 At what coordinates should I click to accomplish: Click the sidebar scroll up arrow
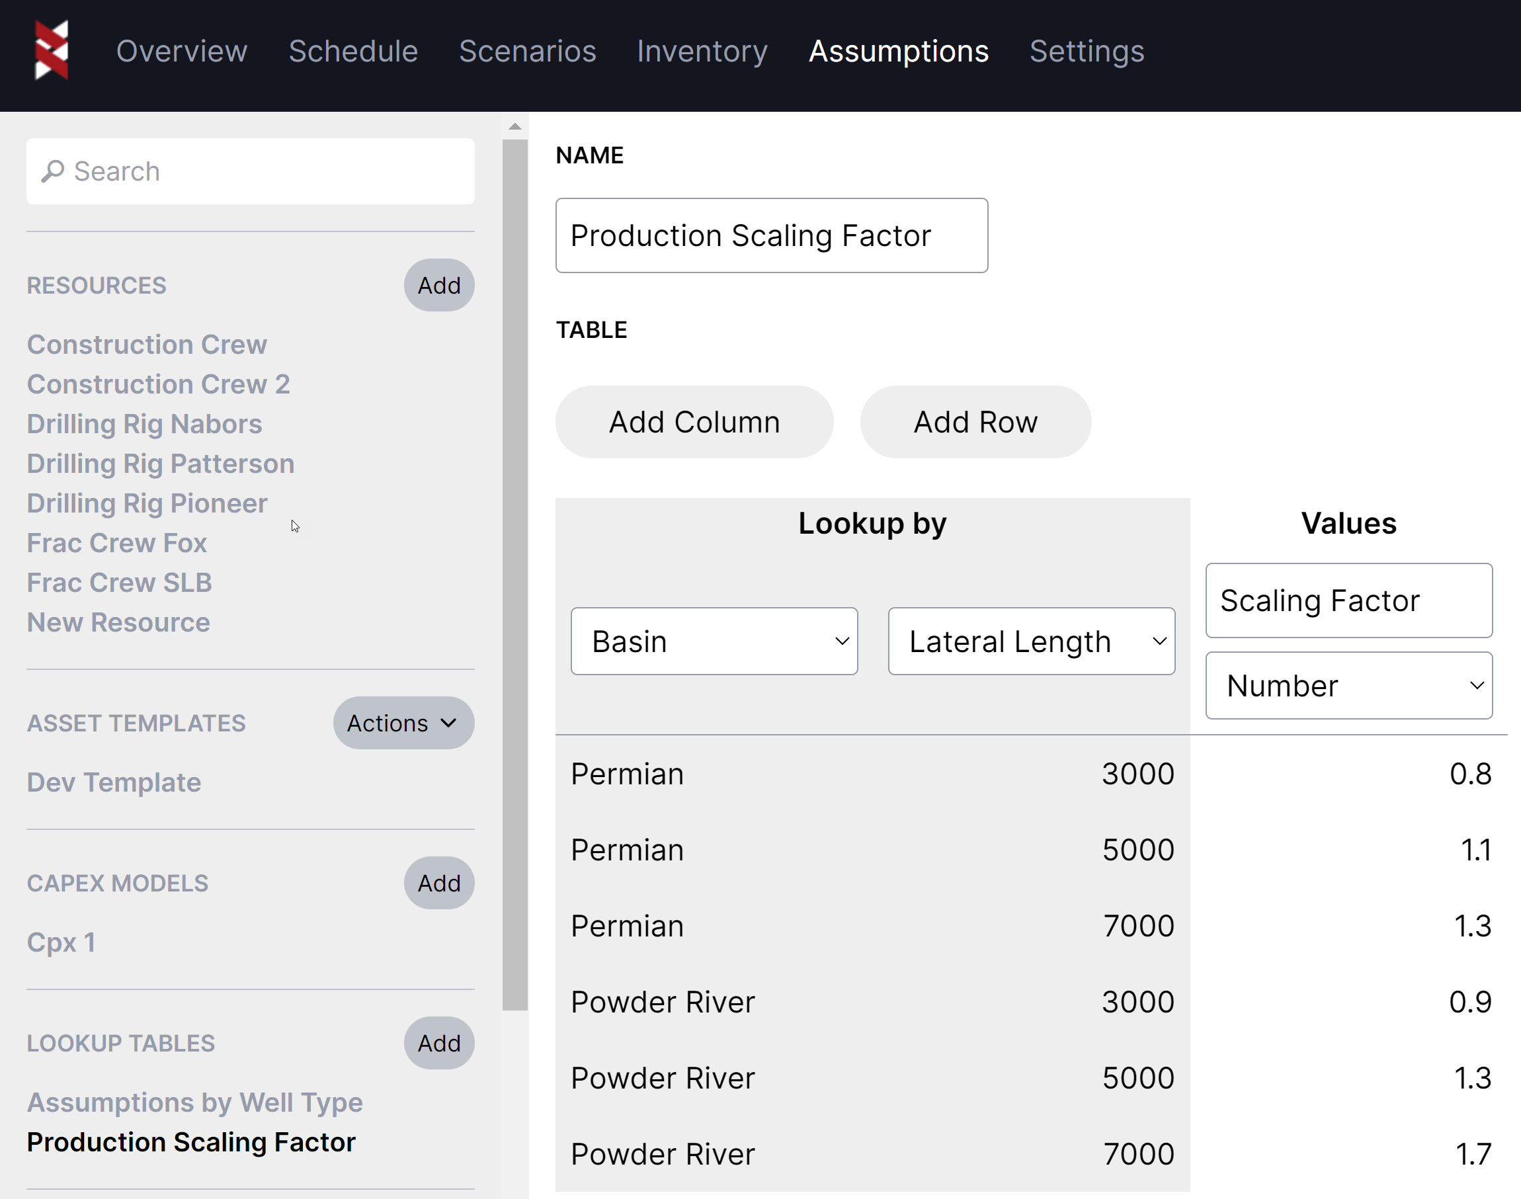click(514, 126)
